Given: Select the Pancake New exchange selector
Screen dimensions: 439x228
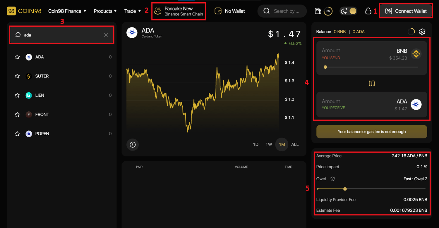Looking at the screenshot, I should (179, 11).
